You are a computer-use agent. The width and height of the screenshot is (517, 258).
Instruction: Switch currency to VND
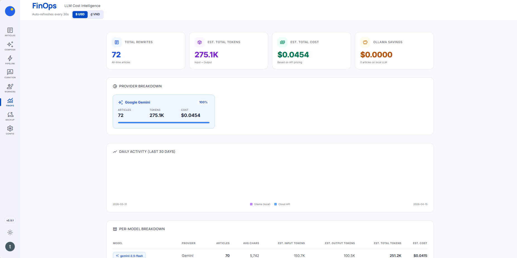pos(95,14)
